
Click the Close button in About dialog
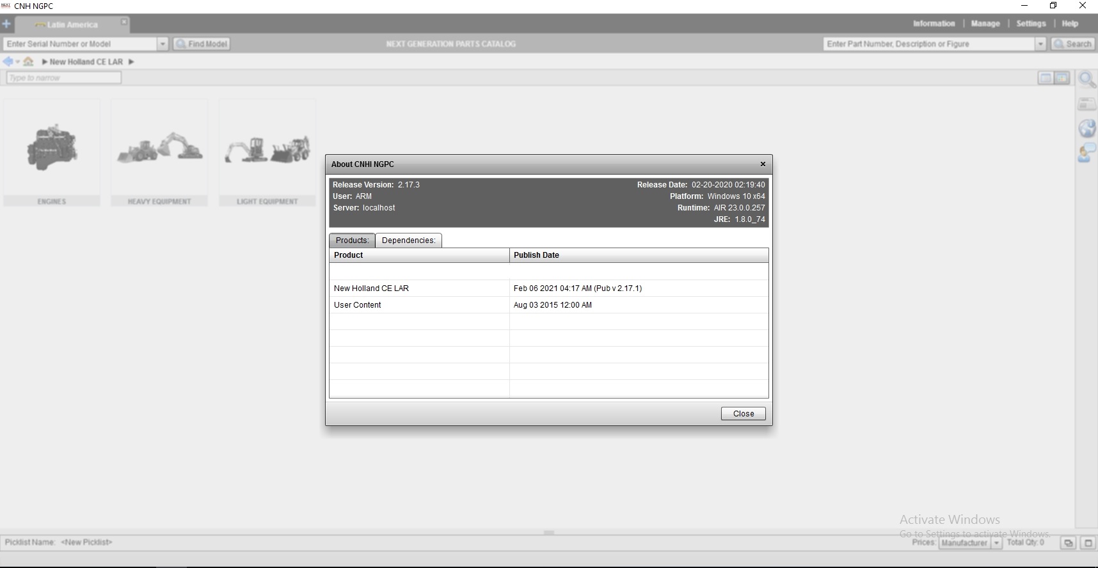tap(744, 414)
